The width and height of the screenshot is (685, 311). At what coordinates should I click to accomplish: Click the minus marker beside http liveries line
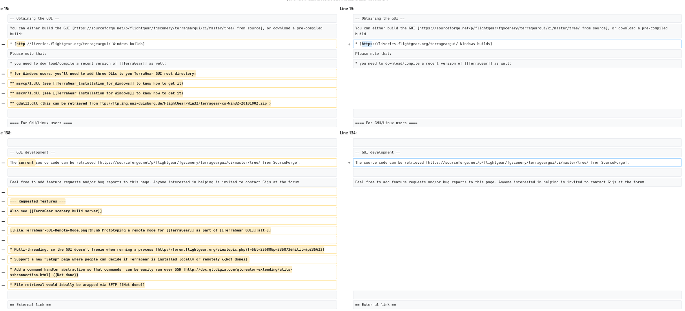point(3,44)
